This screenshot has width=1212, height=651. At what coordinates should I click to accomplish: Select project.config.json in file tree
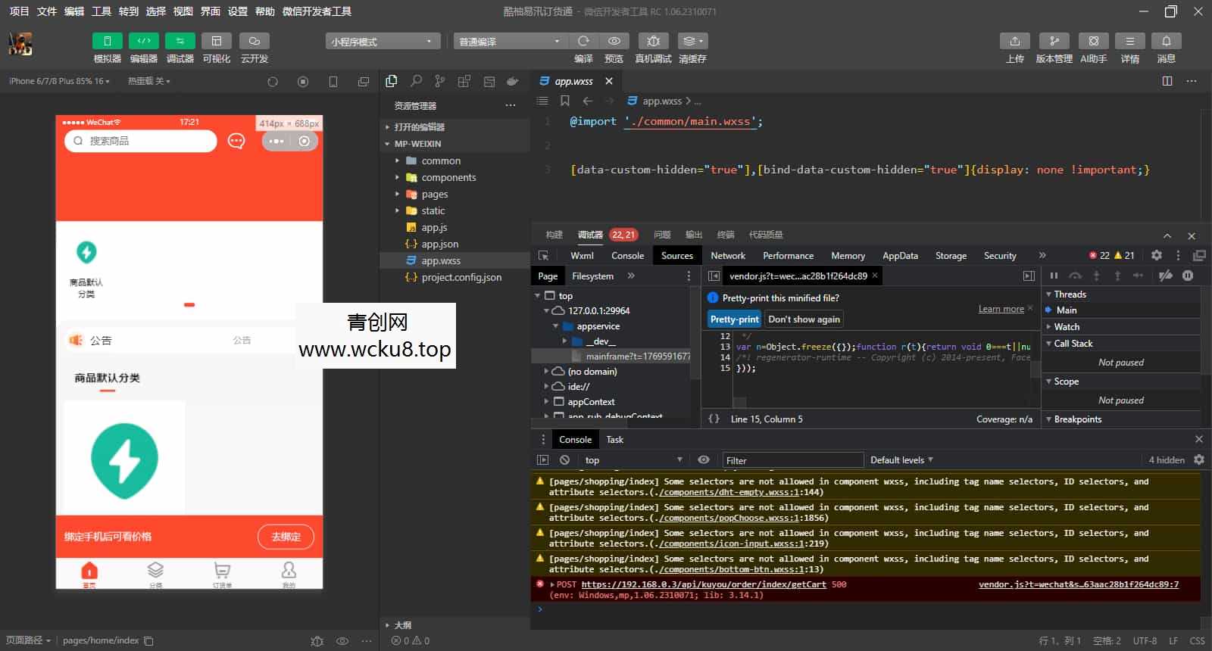[461, 278]
